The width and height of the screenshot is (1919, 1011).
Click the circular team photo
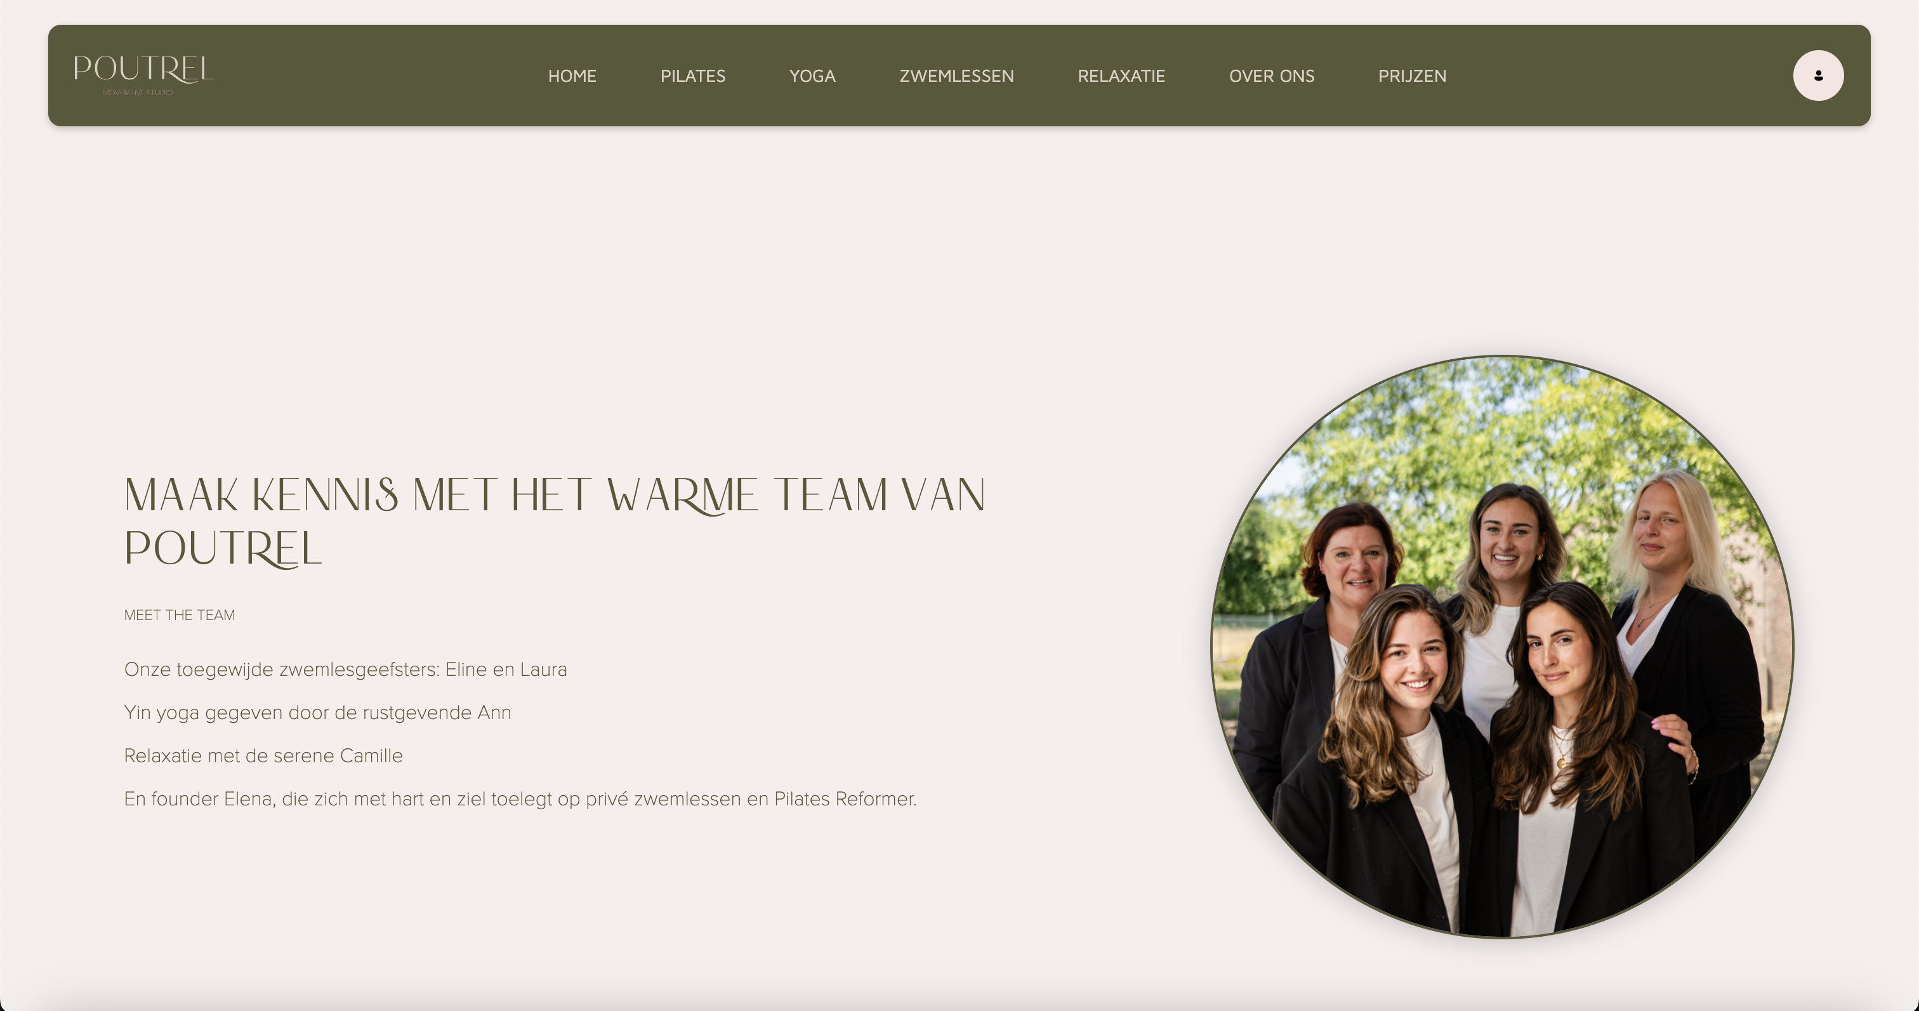tap(1502, 647)
